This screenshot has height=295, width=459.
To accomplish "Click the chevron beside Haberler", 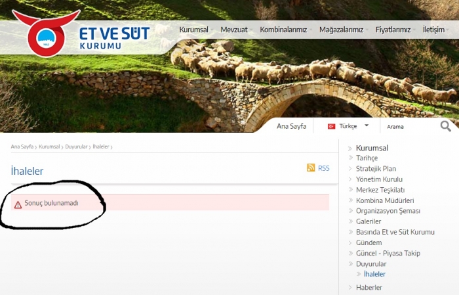I will [349, 287].
